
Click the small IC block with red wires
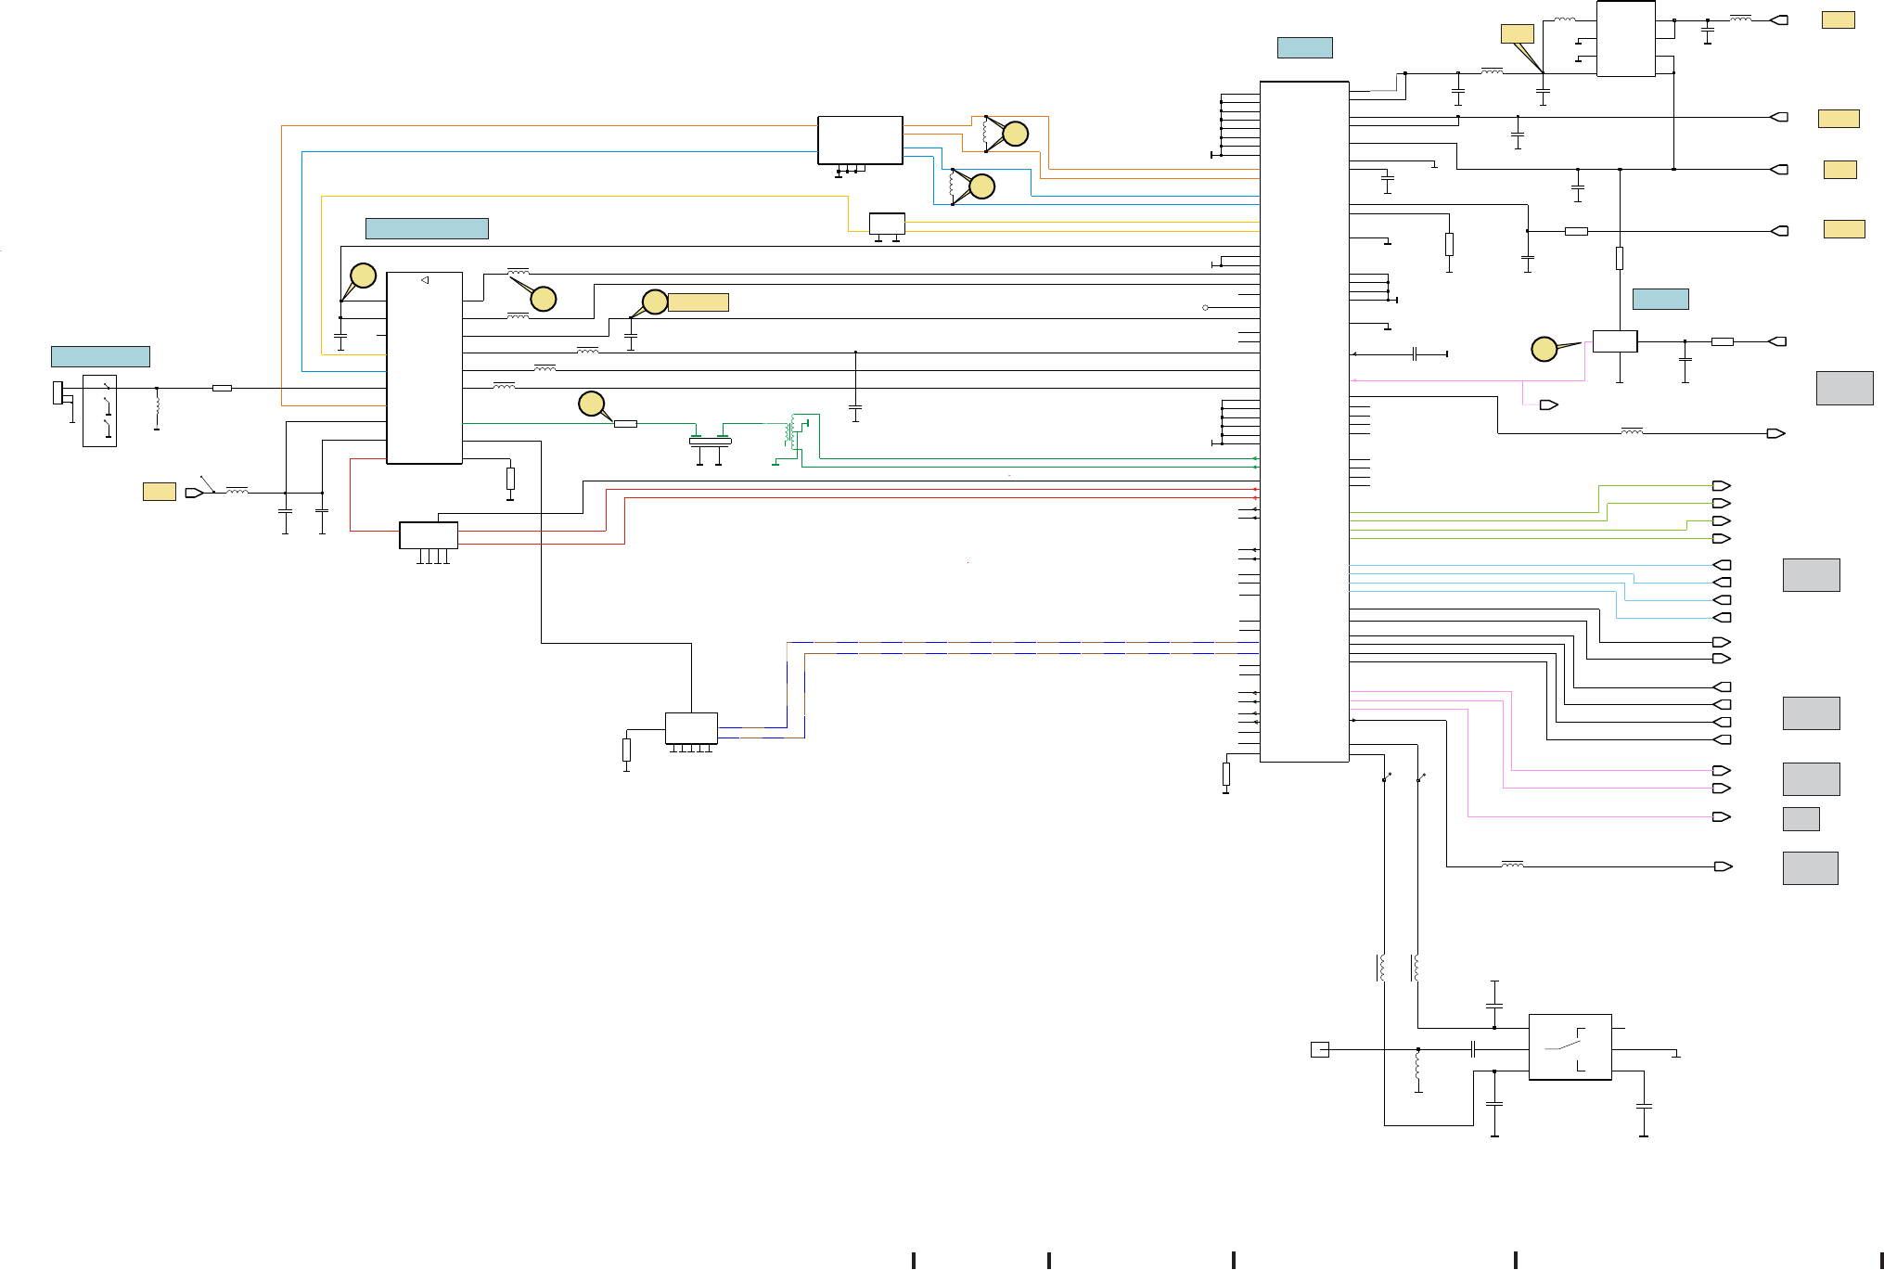[x=428, y=535]
